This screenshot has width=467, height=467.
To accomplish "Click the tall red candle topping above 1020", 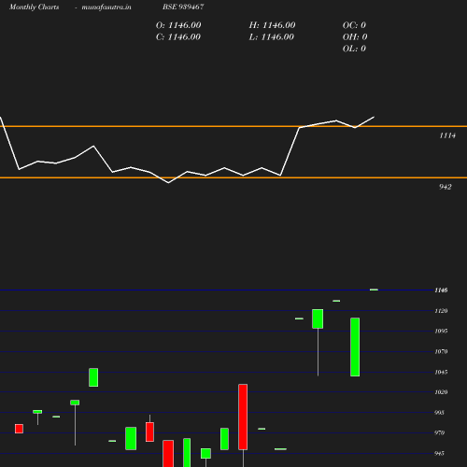I will [243, 417].
